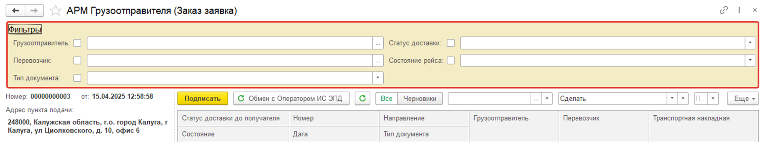Copy link using the chain icon
The height and width of the screenshot is (142, 767).
[724, 10]
